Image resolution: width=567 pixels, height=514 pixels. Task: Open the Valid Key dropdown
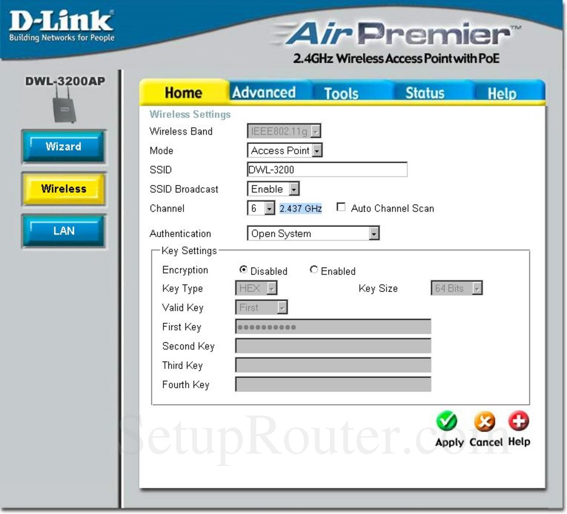point(261,307)
